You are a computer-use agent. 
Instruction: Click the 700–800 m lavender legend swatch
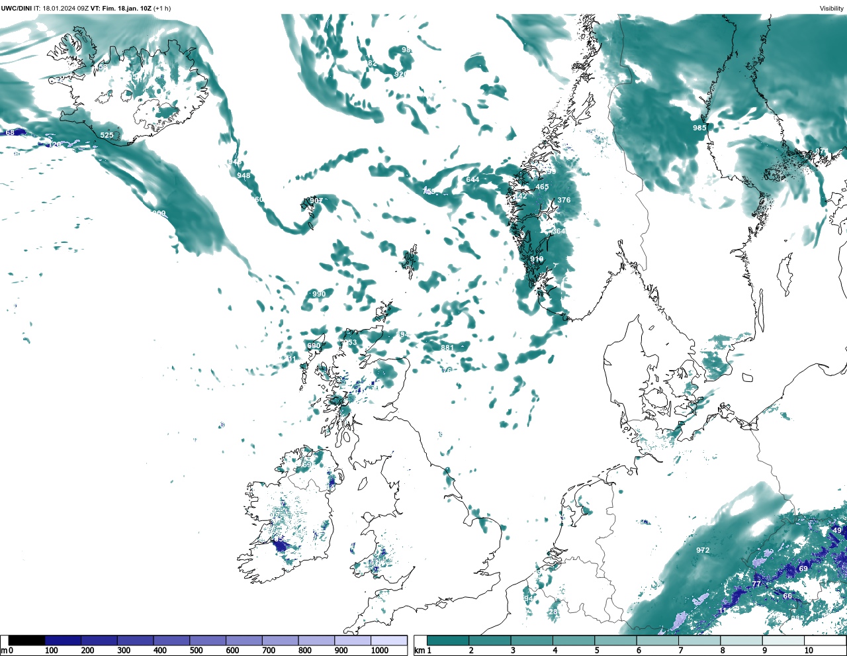[x=280, y=640]
